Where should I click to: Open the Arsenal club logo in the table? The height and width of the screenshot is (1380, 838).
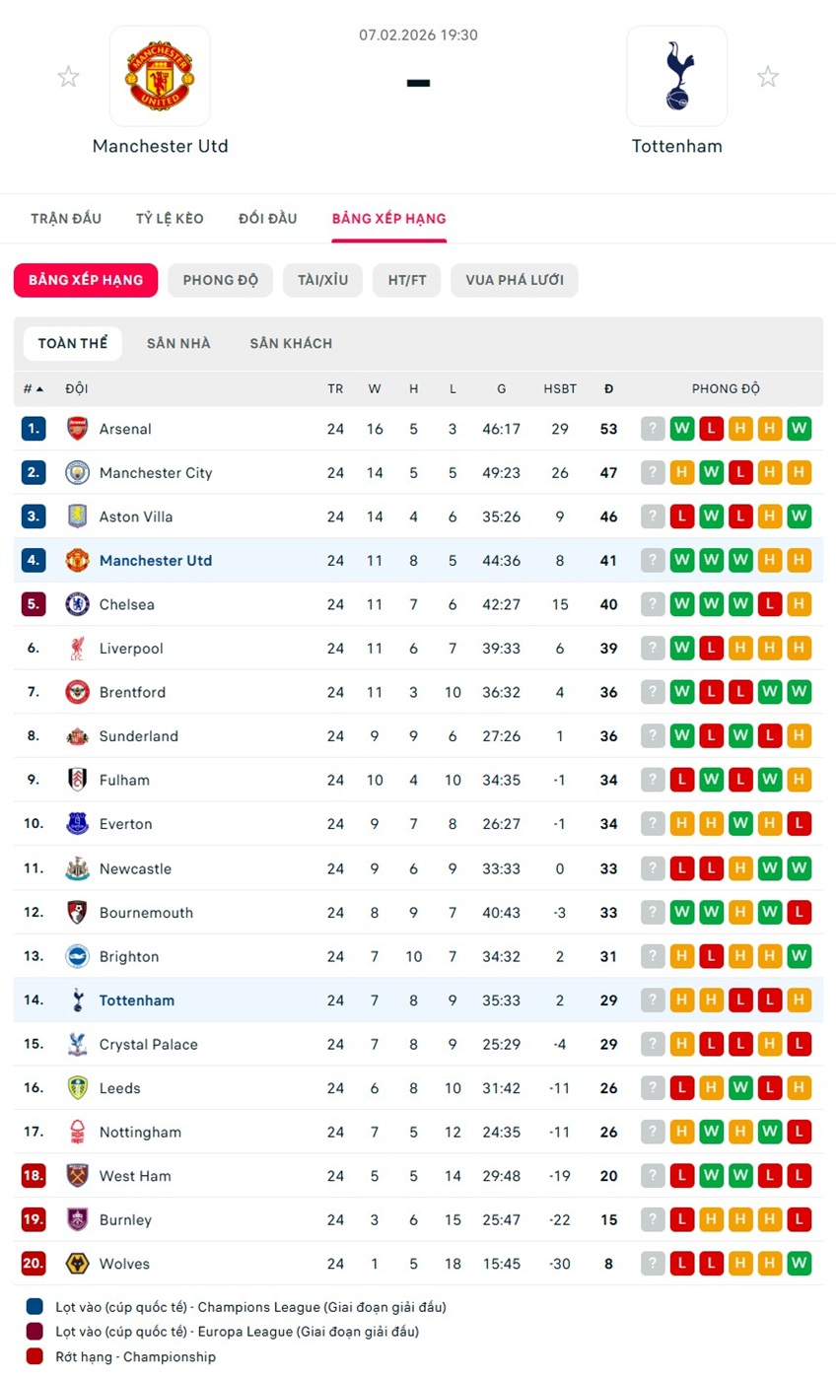(x=77, y=429)
